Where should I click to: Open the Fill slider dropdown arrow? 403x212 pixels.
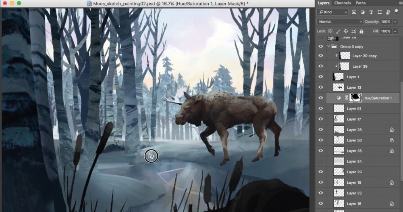coord(395,31)
